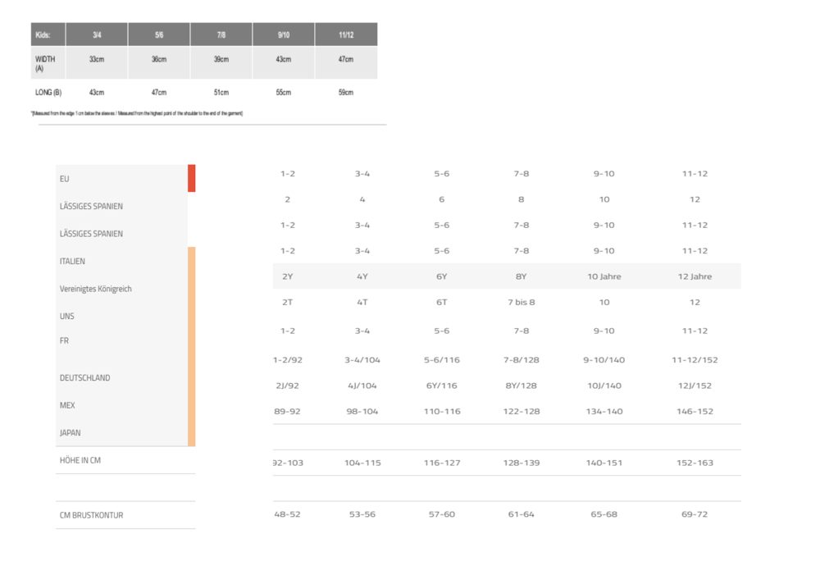The width and height of the screenshot is (820, 566).
Task: Click the 104-115 height range
Action: (x=362, y=463)
